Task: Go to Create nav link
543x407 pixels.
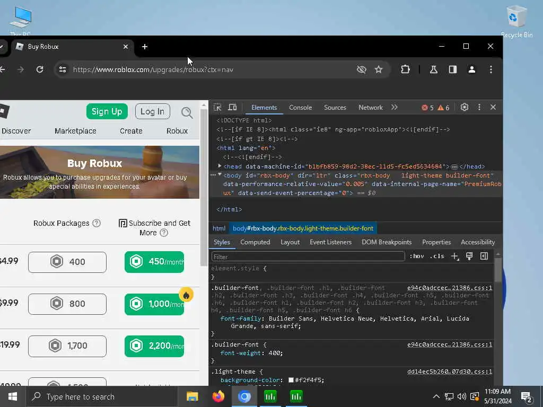Action: click(x=131, y=131)
